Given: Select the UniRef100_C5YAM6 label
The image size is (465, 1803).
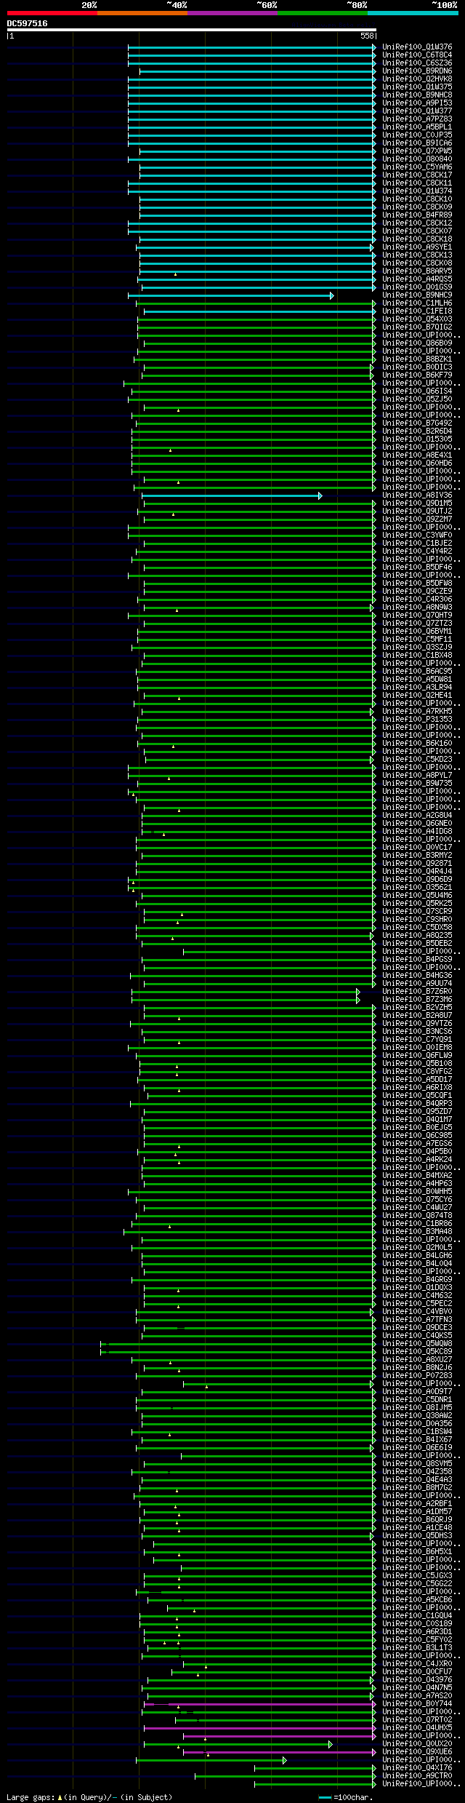Looking at the screenshot, I should [417, 167].
